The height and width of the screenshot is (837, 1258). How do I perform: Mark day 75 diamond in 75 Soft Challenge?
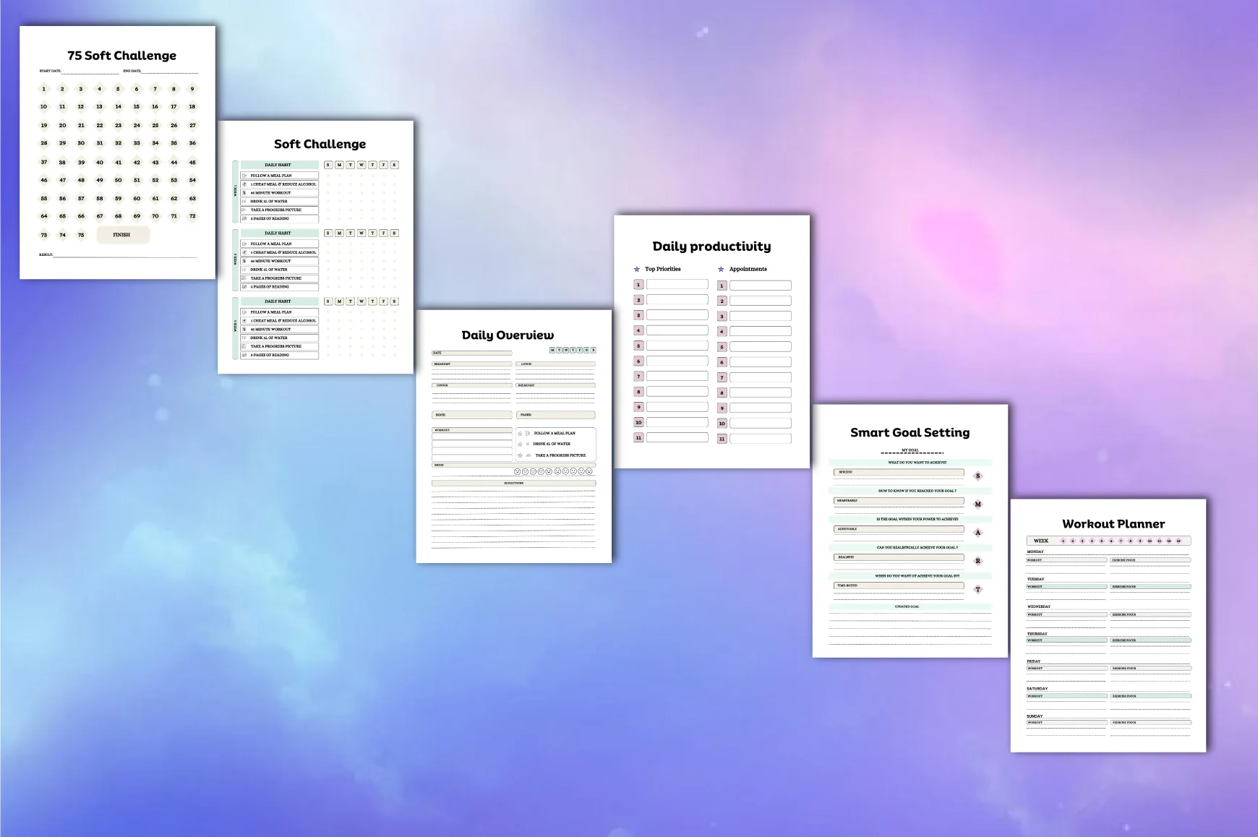click(81, 235)
